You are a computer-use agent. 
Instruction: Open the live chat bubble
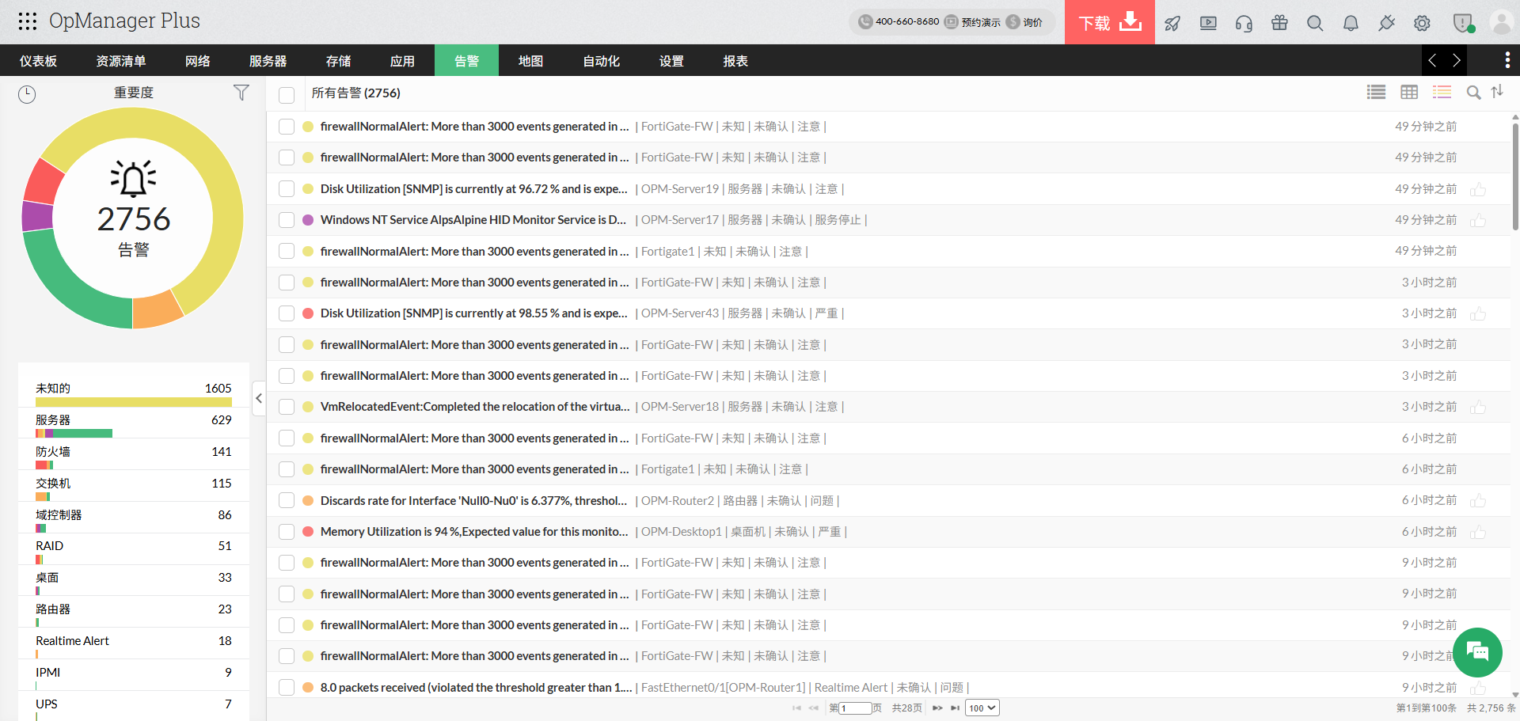click(1477, 651)
